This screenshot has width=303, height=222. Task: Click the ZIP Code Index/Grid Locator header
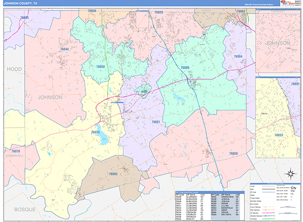pos(210,192)
